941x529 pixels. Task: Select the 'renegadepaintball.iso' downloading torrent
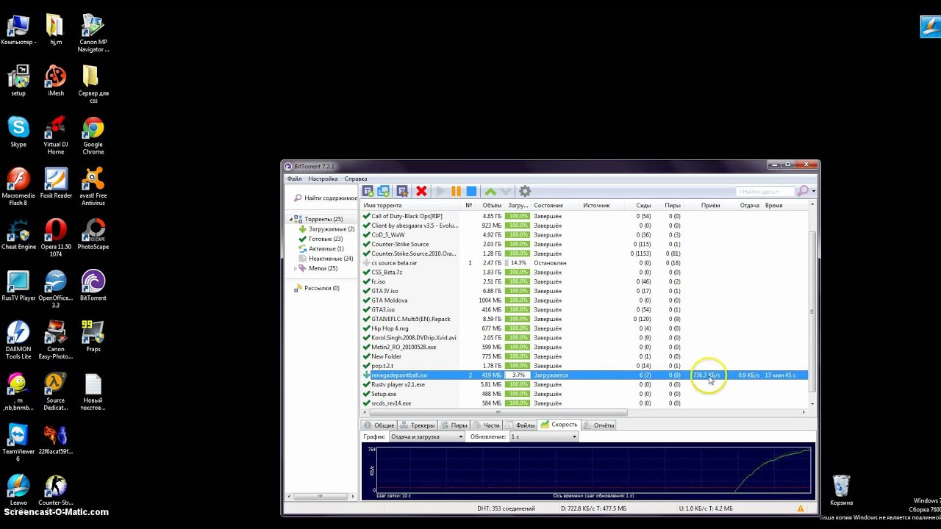pos(584,375)
